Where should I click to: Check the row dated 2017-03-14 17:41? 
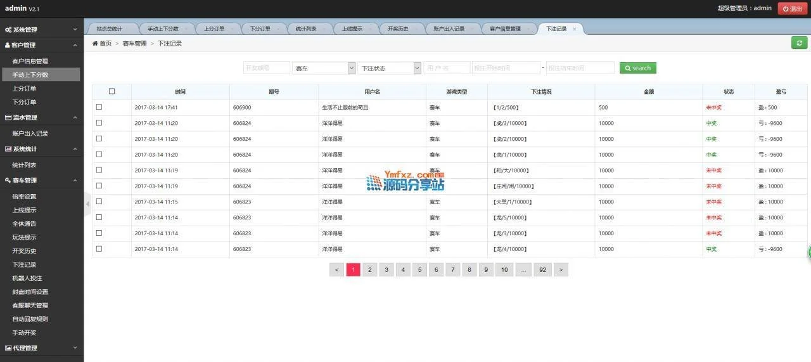(99, 107)
